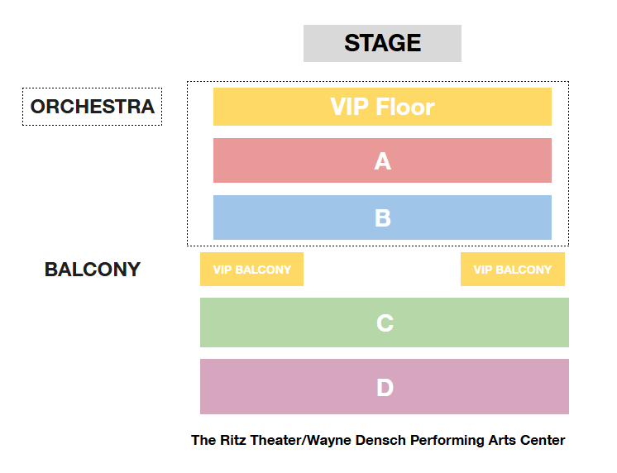Click the 'VIP Floor' text label
This screenshot has height=473, width=617.
point(382,107)
